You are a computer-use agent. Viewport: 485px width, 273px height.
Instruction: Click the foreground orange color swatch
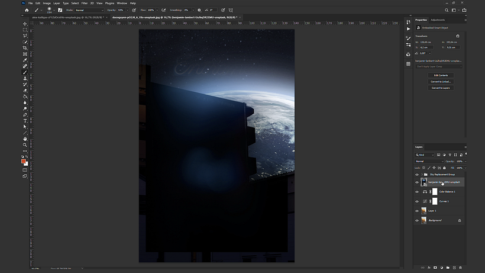tap(24, 162)
